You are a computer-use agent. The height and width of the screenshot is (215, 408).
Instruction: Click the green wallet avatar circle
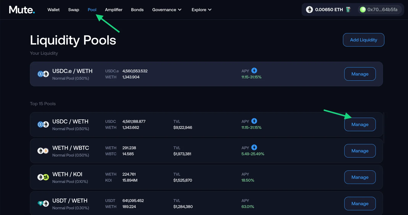coord(363,10)
